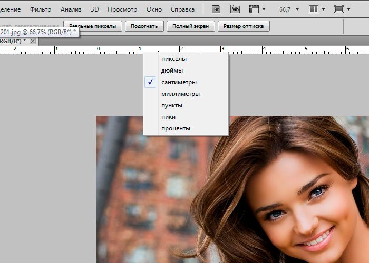The height and width of the screenshot is (263, 369).
Task: Select the checked сантиметры unit option
Action: pos(179,82)
